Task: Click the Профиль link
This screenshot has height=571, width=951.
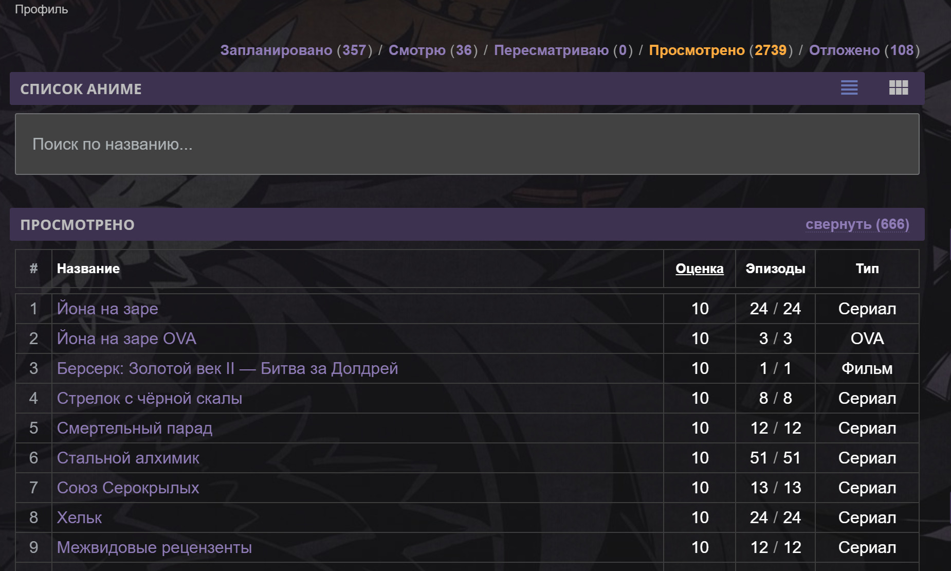Action: point(41,9)
